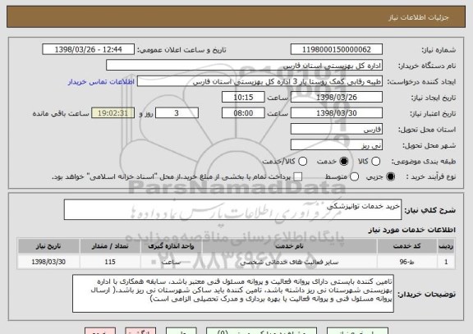This screenshot has height=334, width=473.
Task: Click the request creator field طیبه رقابی
Action: [259, 81]
